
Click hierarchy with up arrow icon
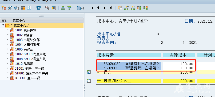click(126, 8)
